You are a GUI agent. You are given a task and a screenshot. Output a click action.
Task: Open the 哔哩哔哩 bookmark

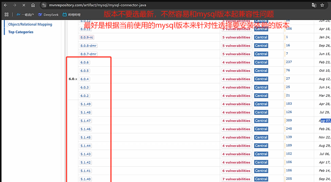click(72, 15)
